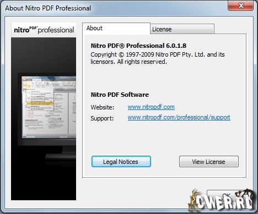Follow the professional support link
This screenshot has height=214, width=258.
point(179,117)
